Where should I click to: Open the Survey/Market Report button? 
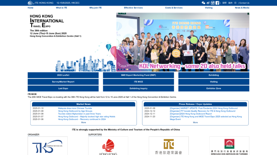[x=63, y=82]
